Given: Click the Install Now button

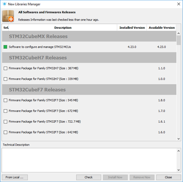Looking at the screenshot, I should [115, 177].
